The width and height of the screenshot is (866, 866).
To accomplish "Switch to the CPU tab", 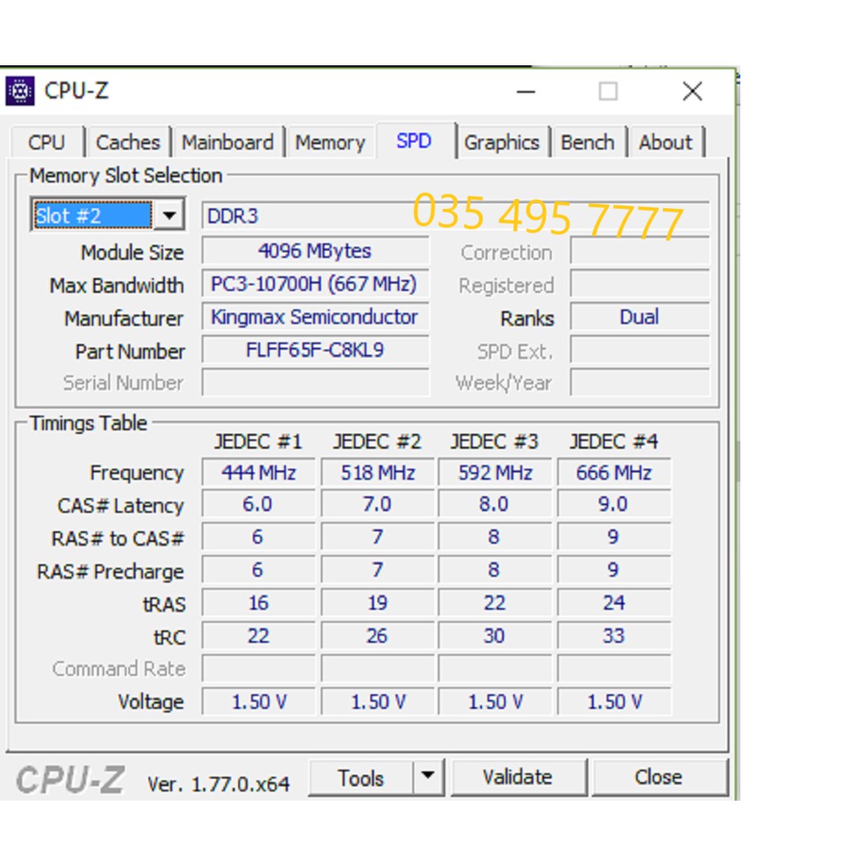I will 47,143.
